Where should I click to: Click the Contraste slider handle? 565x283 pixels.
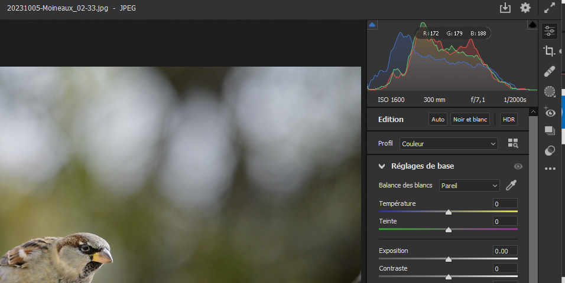coord(448,277)
